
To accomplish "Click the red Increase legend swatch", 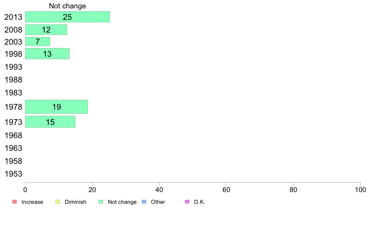I will tap(15, 202).
